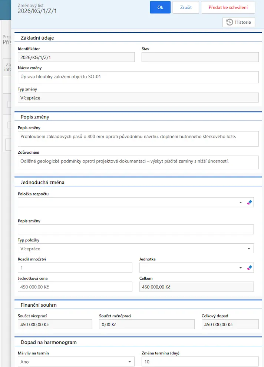Click Předat ke schválení button
Screen dimensions: 264x367
(228, 7)
